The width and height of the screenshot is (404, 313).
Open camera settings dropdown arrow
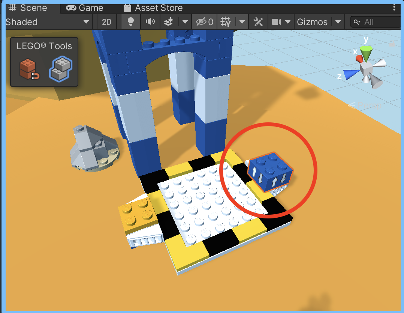point(288,22)
